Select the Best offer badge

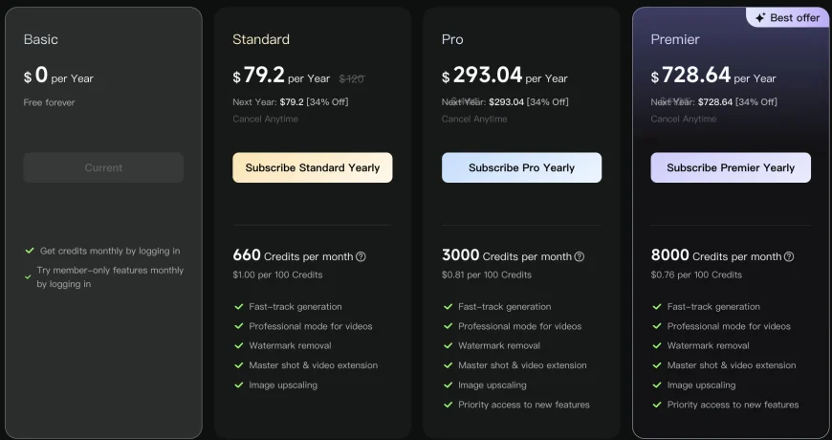787,17
